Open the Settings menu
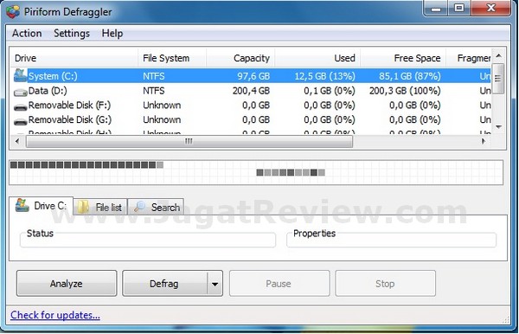This screenshot has height=334, width=519. (x=72, y=33)
